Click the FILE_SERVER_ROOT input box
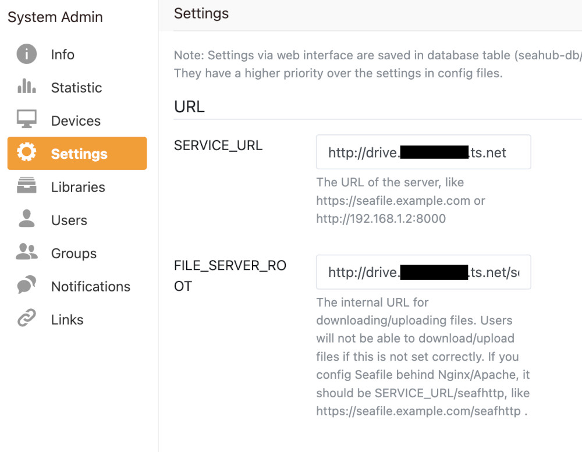 [423, 272]
